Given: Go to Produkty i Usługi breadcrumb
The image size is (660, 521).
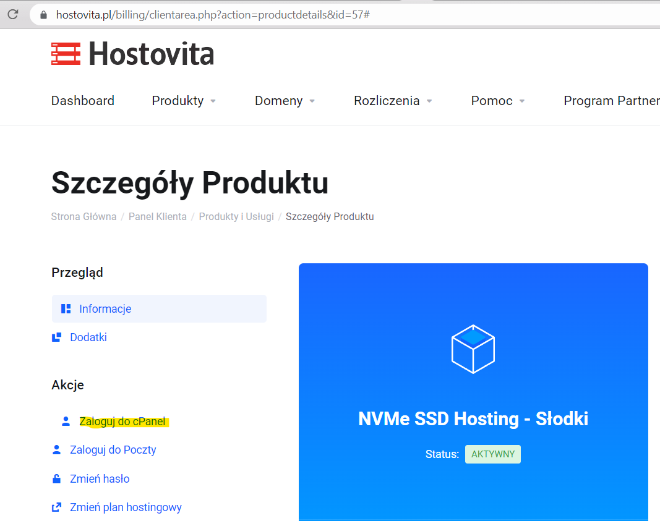Looking at the screenshot, I should coord(236,216).
